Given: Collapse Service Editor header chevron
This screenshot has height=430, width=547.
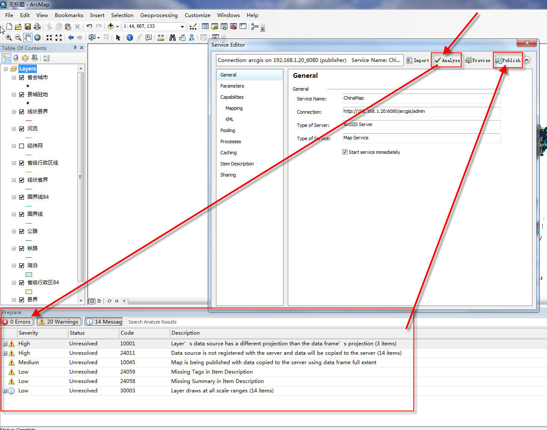Looking at the screenshot, I should [x=527, y=60].
